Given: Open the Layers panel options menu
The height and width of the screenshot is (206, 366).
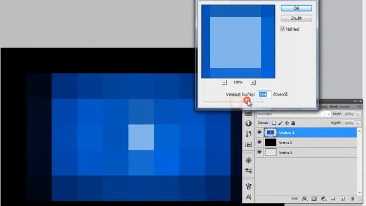Looking at the screenshot, I should pos(360,106).
